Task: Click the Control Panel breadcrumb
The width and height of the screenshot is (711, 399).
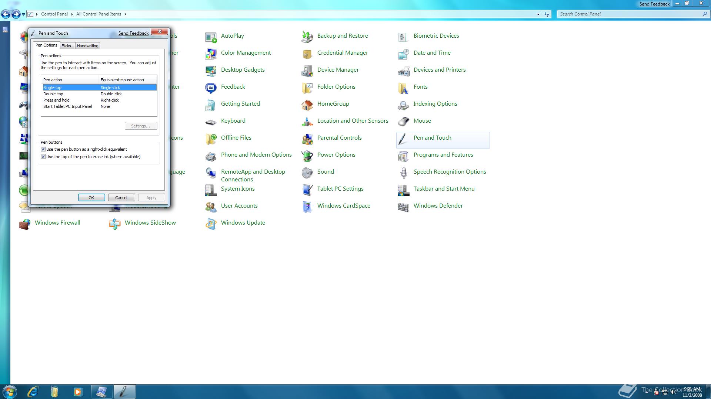Action: tap(54, 14)
